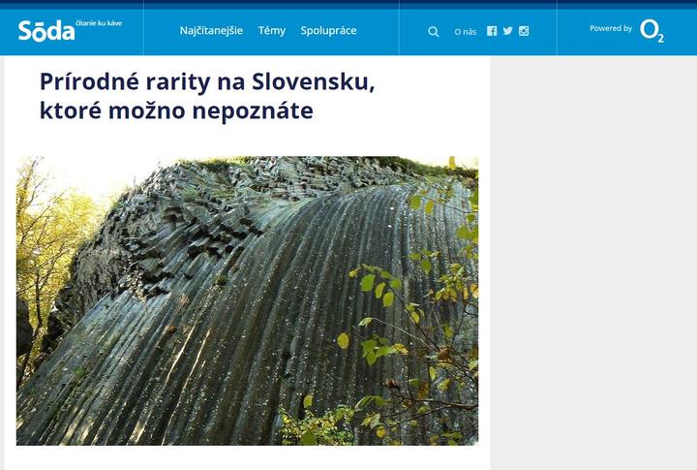Click headline line 'ktoré možno nepoznáte'
This screenshot has height=470, width=697.
176,110
